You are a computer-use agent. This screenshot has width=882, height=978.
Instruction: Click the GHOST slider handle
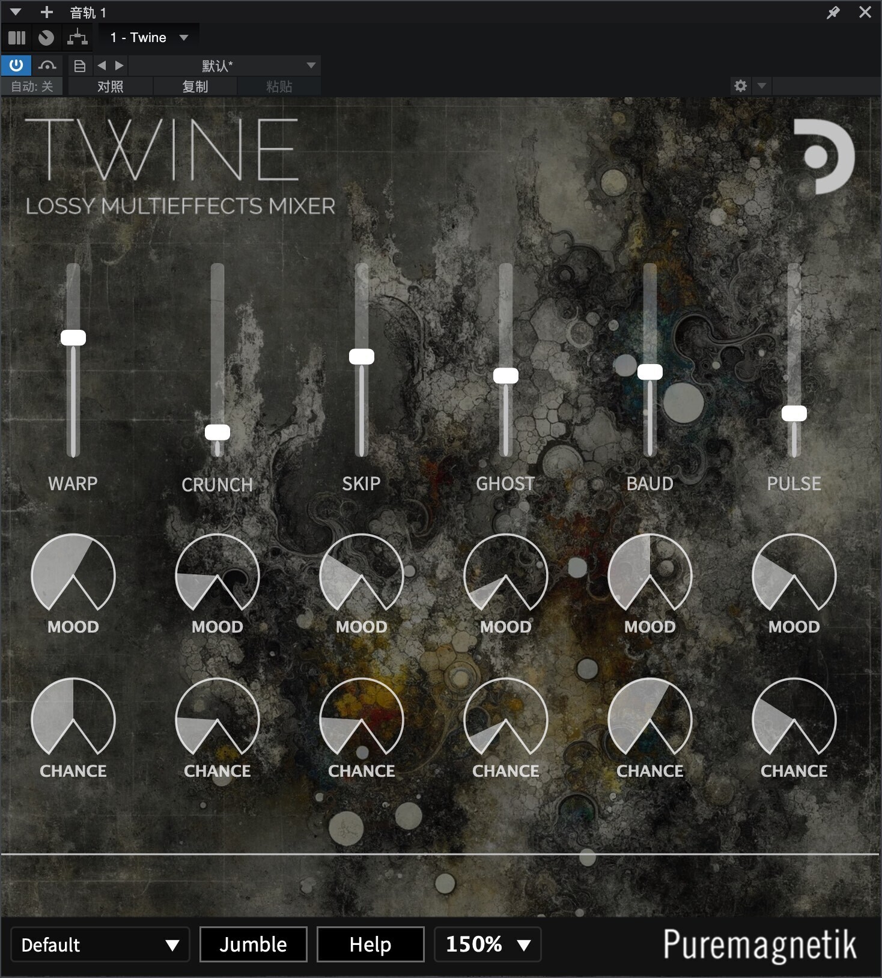pyautogui.click(x=506, y=376)
